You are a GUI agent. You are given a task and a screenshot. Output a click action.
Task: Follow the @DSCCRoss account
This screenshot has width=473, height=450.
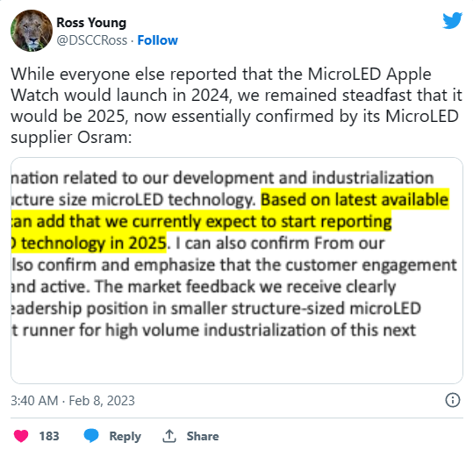[157, 40]
